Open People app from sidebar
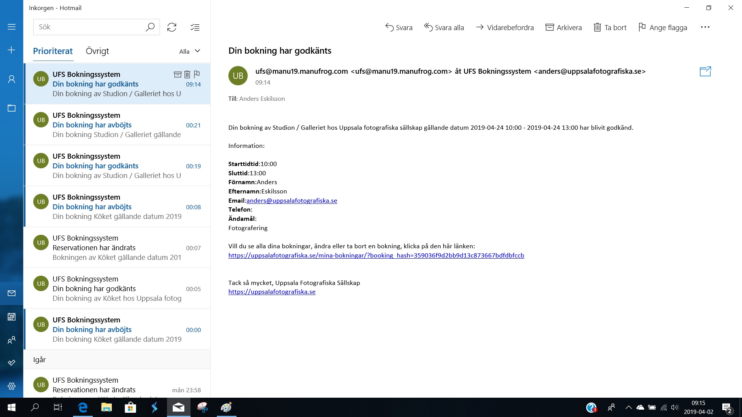The width and height of the screenshot is (742, 417). tap(12, 340)
